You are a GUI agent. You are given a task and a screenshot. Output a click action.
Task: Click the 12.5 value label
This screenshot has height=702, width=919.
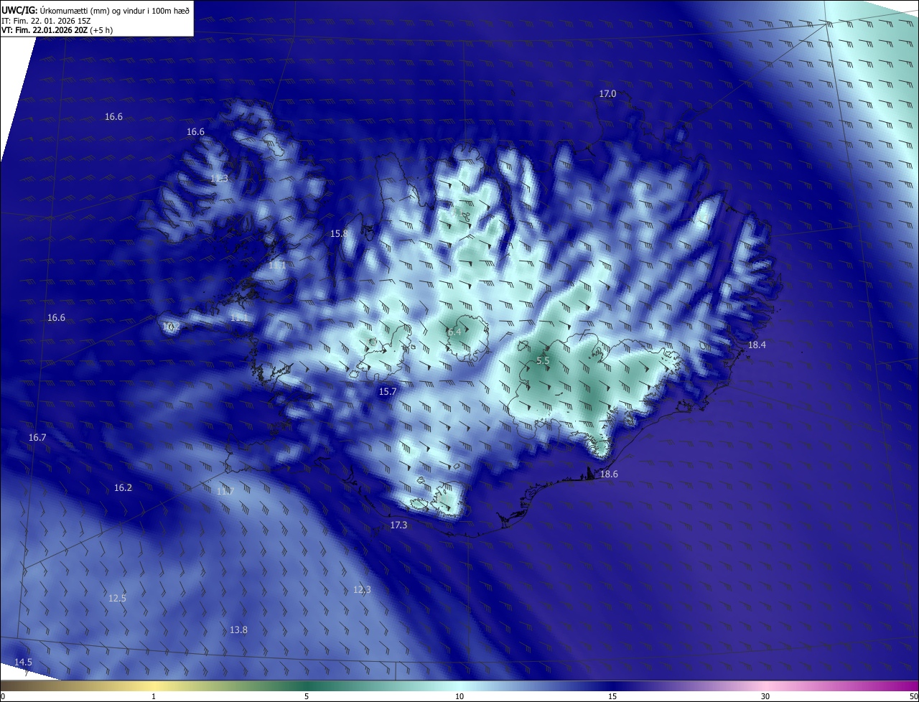click(x=117, y=598)
